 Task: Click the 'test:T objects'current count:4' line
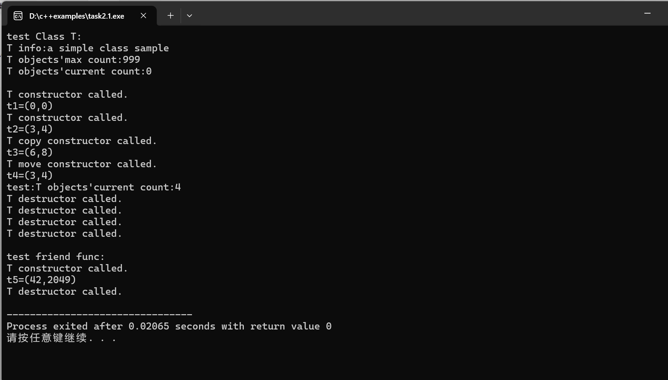(x=94, y=187)
